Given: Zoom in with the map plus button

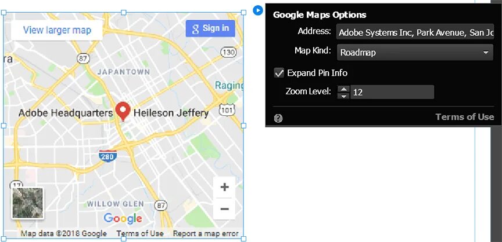Looking at the screenshot, I should pos(224,187).
